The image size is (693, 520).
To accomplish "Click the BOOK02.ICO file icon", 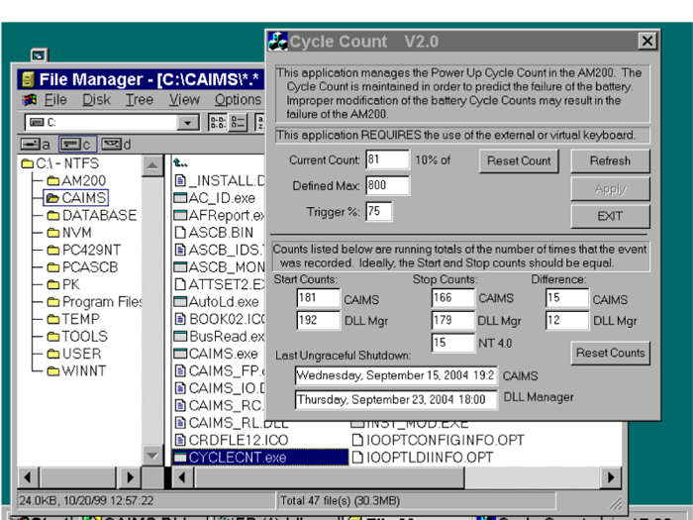I will [x=180, y=318].
